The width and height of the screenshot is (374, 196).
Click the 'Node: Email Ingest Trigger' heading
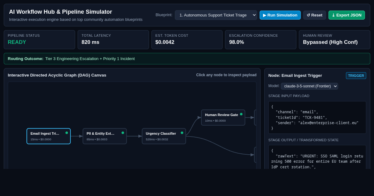(x=295, y=76)
